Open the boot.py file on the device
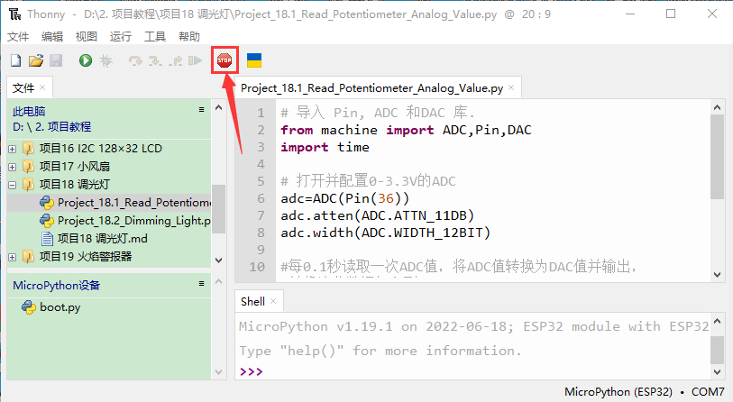The image size is (733, 402). click(x=60, y=306)
